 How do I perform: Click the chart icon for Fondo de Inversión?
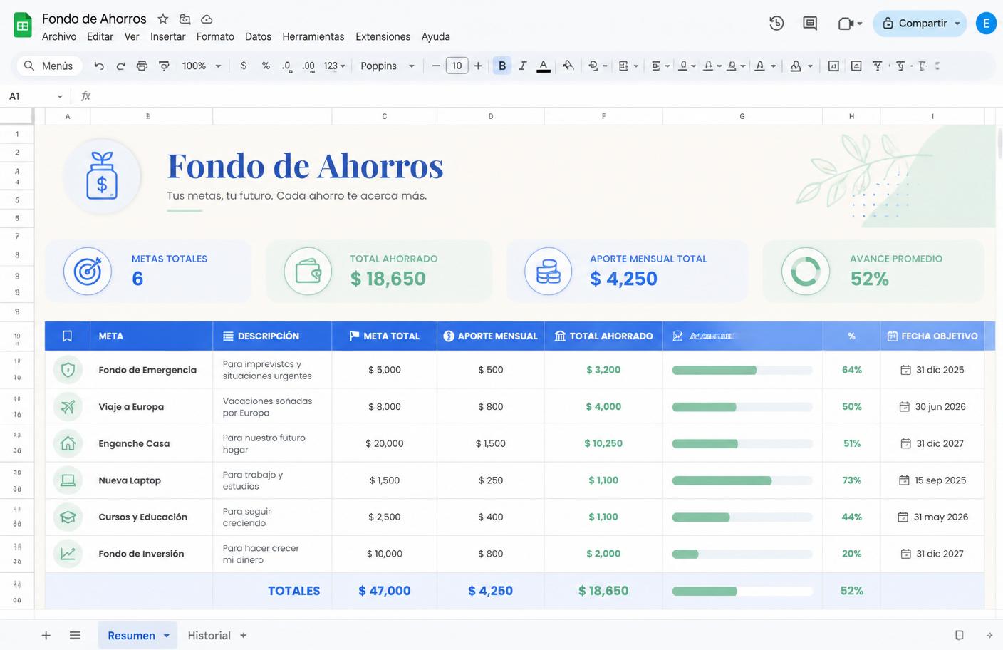[68, 554]
